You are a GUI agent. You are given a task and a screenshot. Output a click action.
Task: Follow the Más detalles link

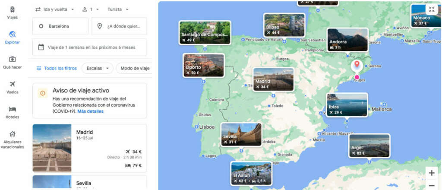click(91, 111)
